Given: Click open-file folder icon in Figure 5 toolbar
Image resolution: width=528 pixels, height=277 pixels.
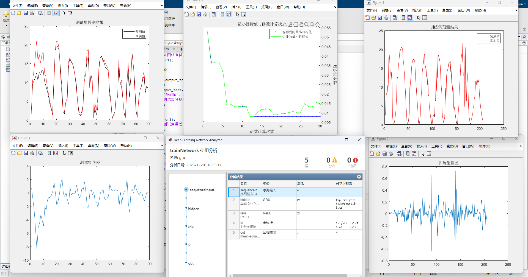Looking at the screenshot, I should click(378, 154).
